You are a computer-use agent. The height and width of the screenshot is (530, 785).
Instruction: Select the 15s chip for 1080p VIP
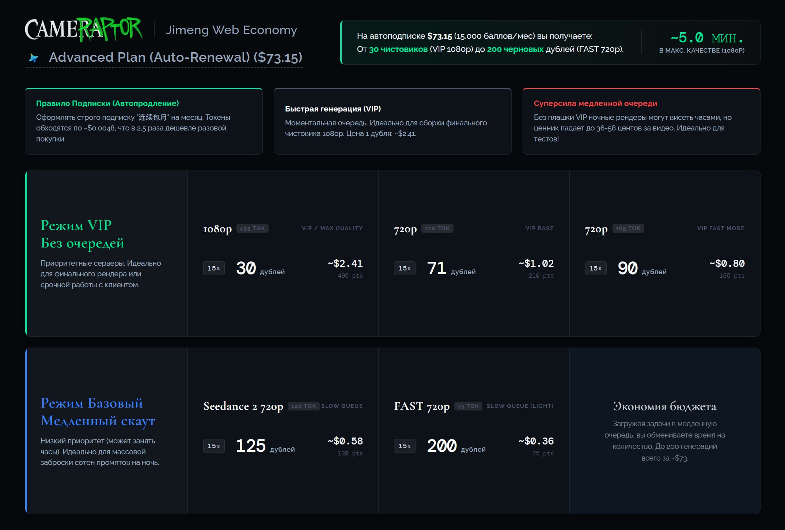click(214, 268)
